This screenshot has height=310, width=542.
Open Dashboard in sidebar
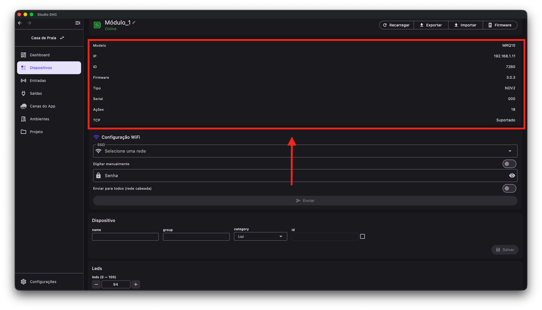coord(49,55)
